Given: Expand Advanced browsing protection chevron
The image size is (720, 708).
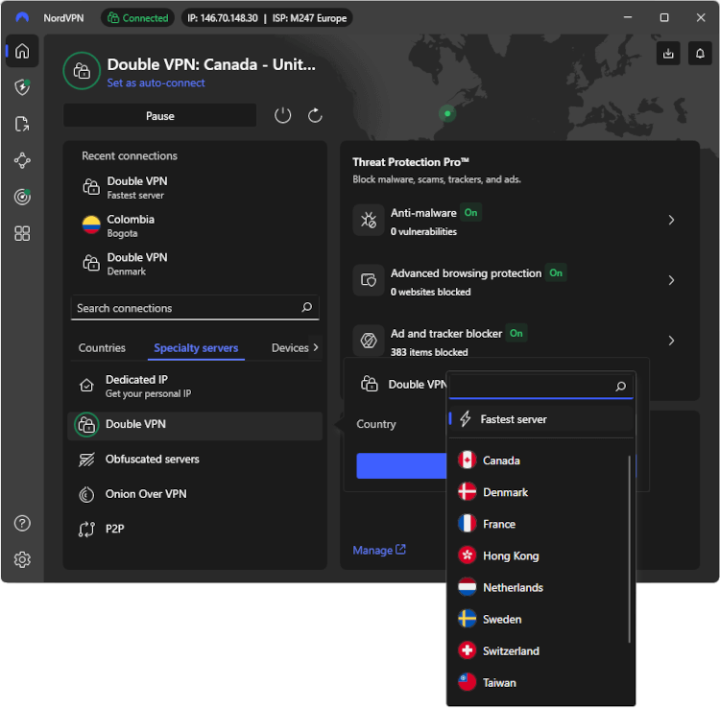Looking at the screenshot, I should coord(671,280).
